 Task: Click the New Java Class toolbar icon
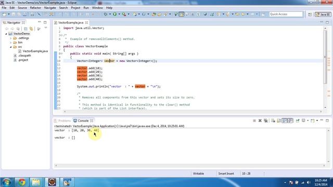pos(144,14)
